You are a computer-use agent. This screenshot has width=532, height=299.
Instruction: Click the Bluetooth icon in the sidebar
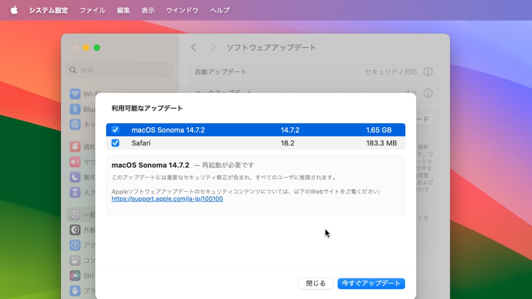75,109
